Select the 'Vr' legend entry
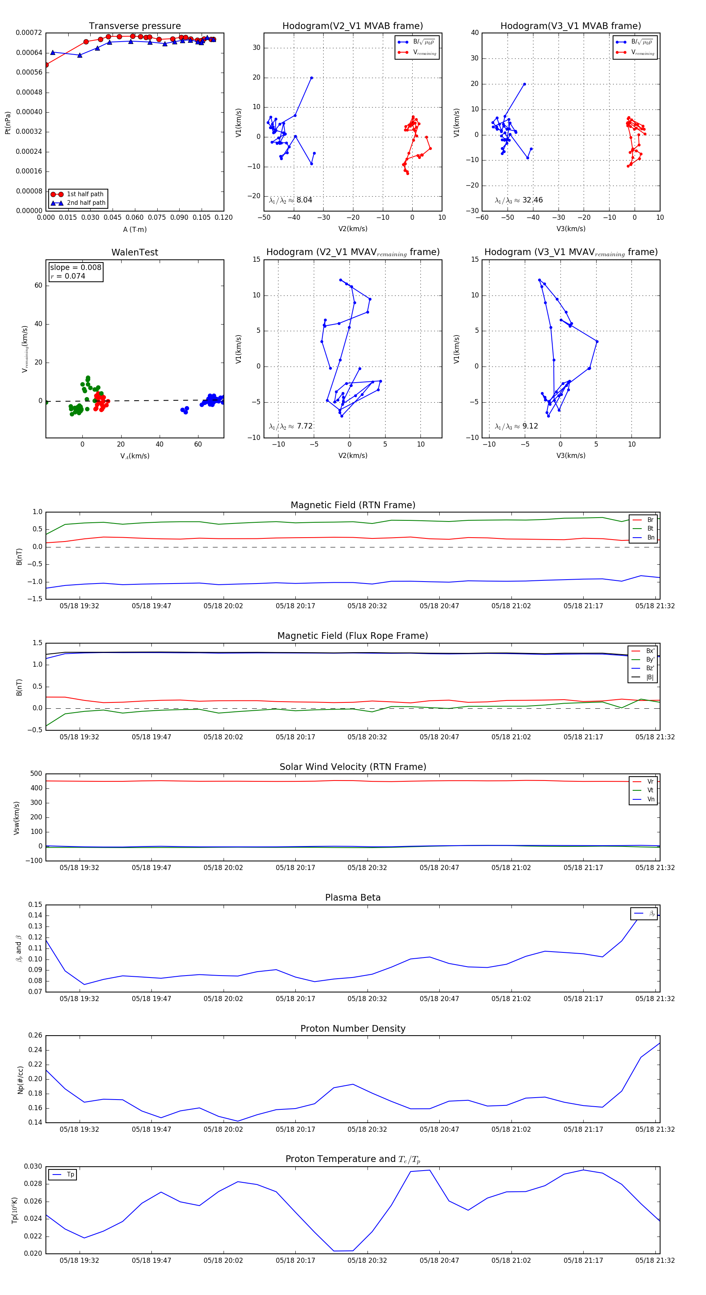Screen dimensions: 706x1295 643,782
